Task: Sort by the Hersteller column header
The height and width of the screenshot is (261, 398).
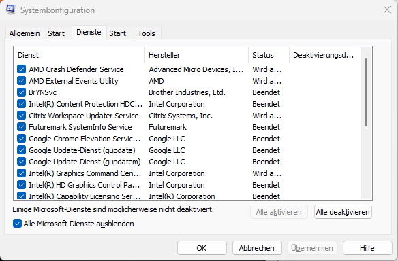Action: 196,55
